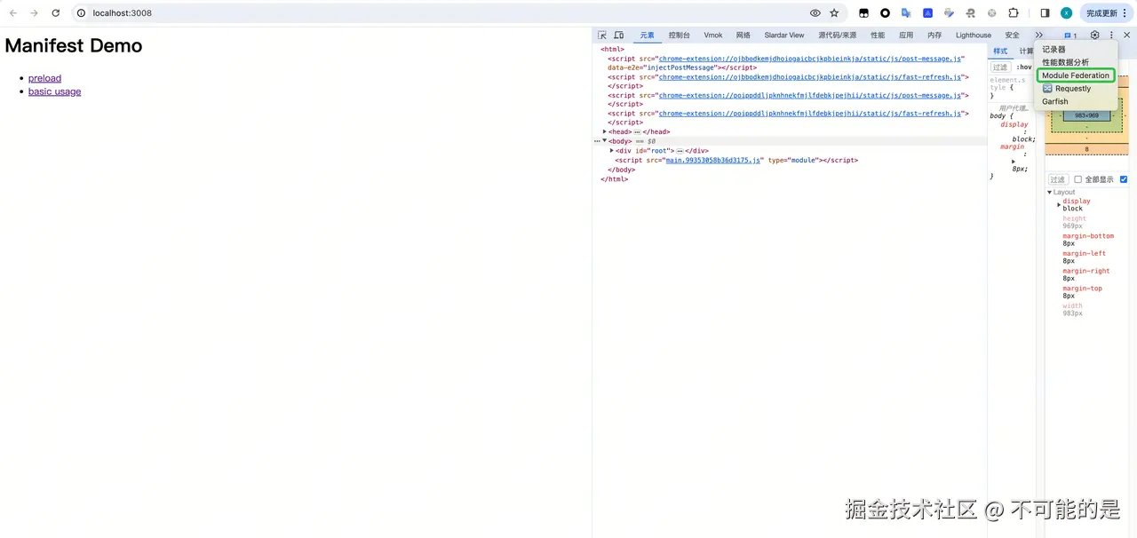This screenshot has width=1137, height=538.
Task: Select the margin-bottom computed property
Action: click(x=1088, y=236)
